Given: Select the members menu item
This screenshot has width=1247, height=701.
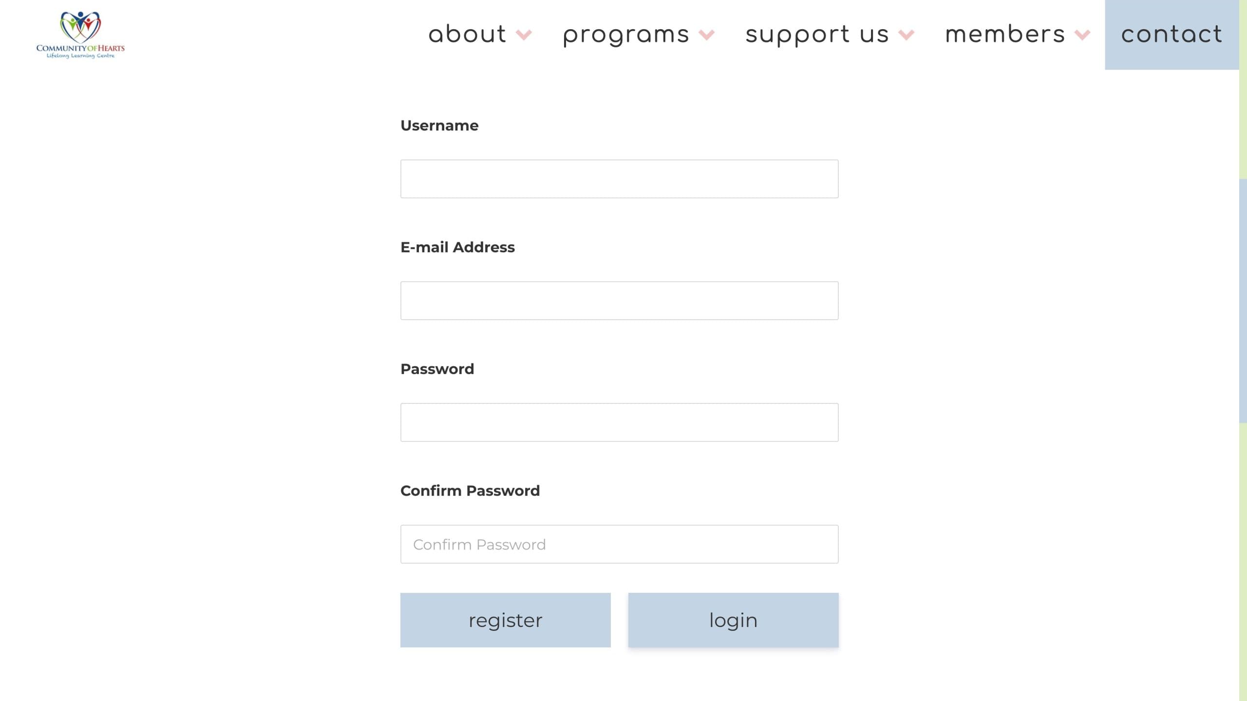Looking at the screenshot, I should (1005, 35).
